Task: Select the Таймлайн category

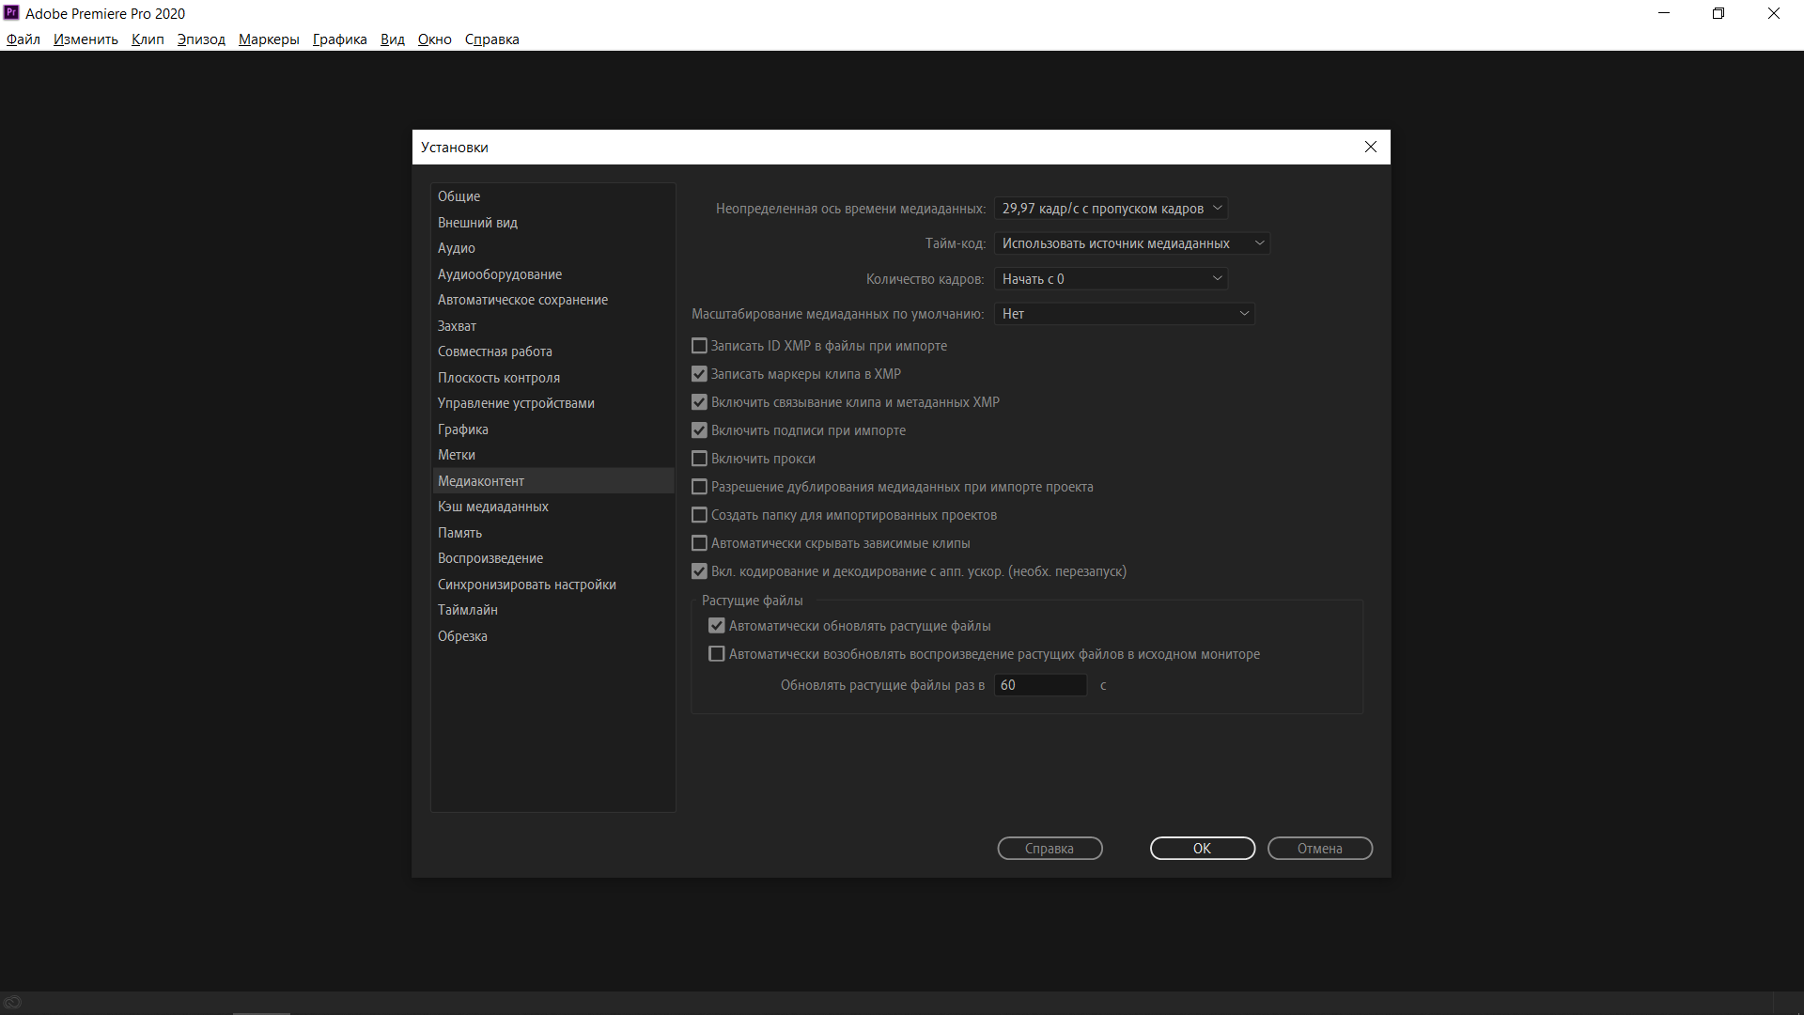Action: 552,610
